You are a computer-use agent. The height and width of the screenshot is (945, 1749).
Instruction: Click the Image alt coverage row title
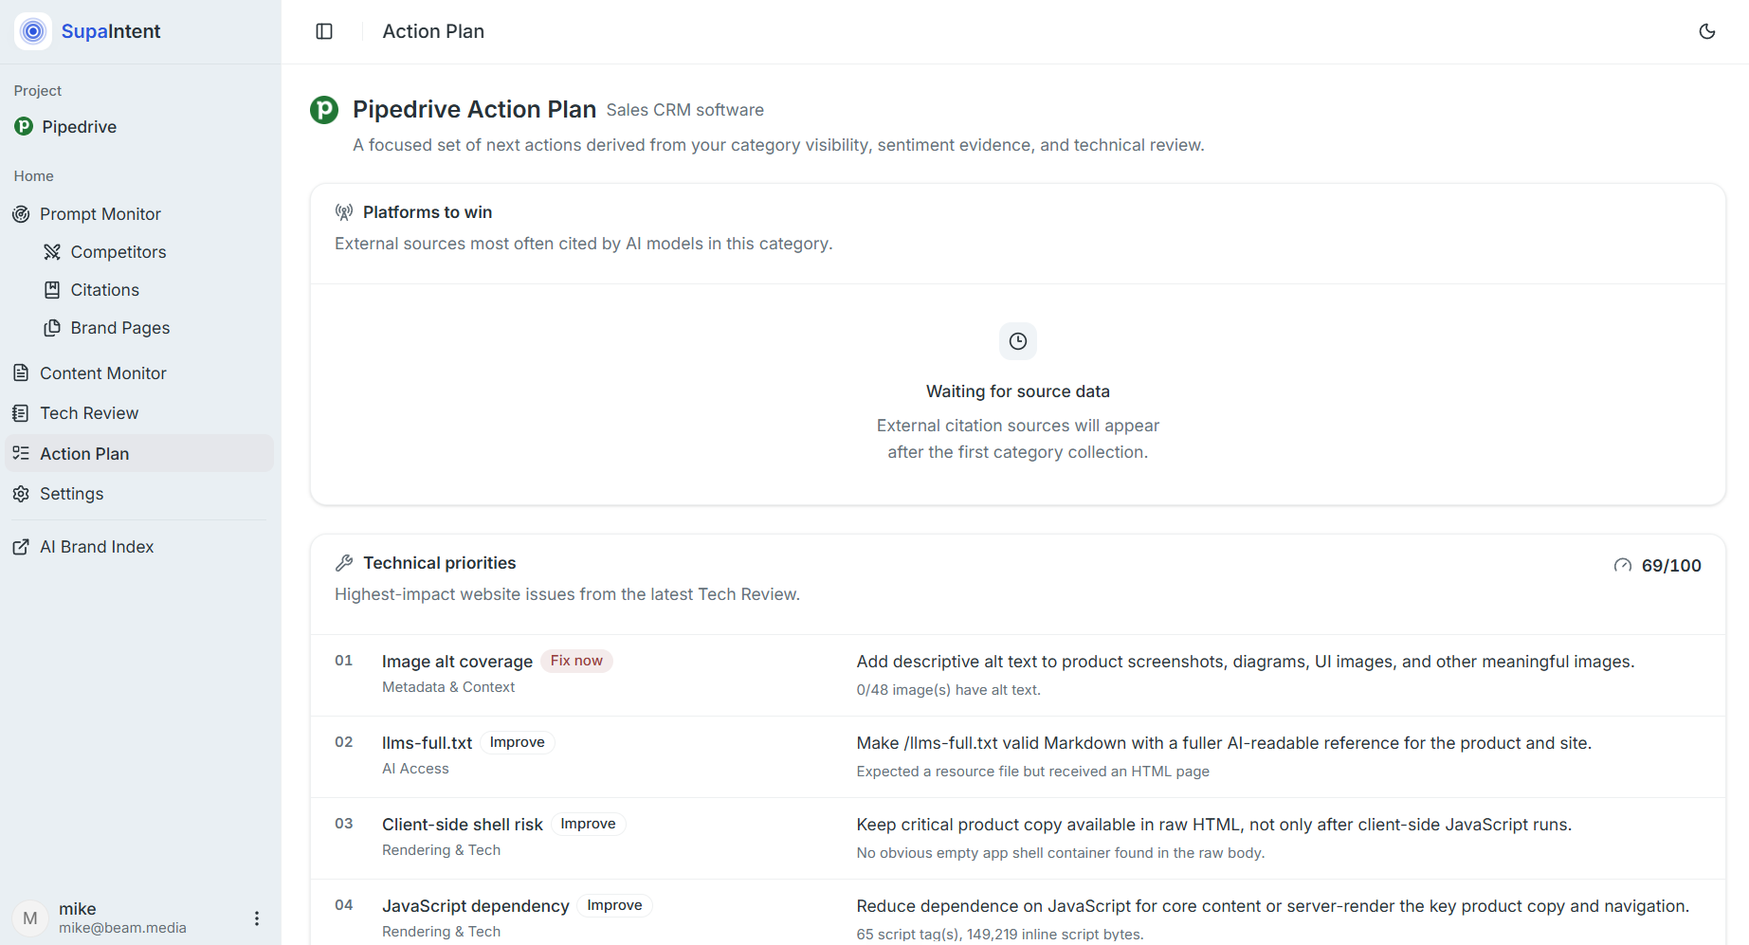457,662
